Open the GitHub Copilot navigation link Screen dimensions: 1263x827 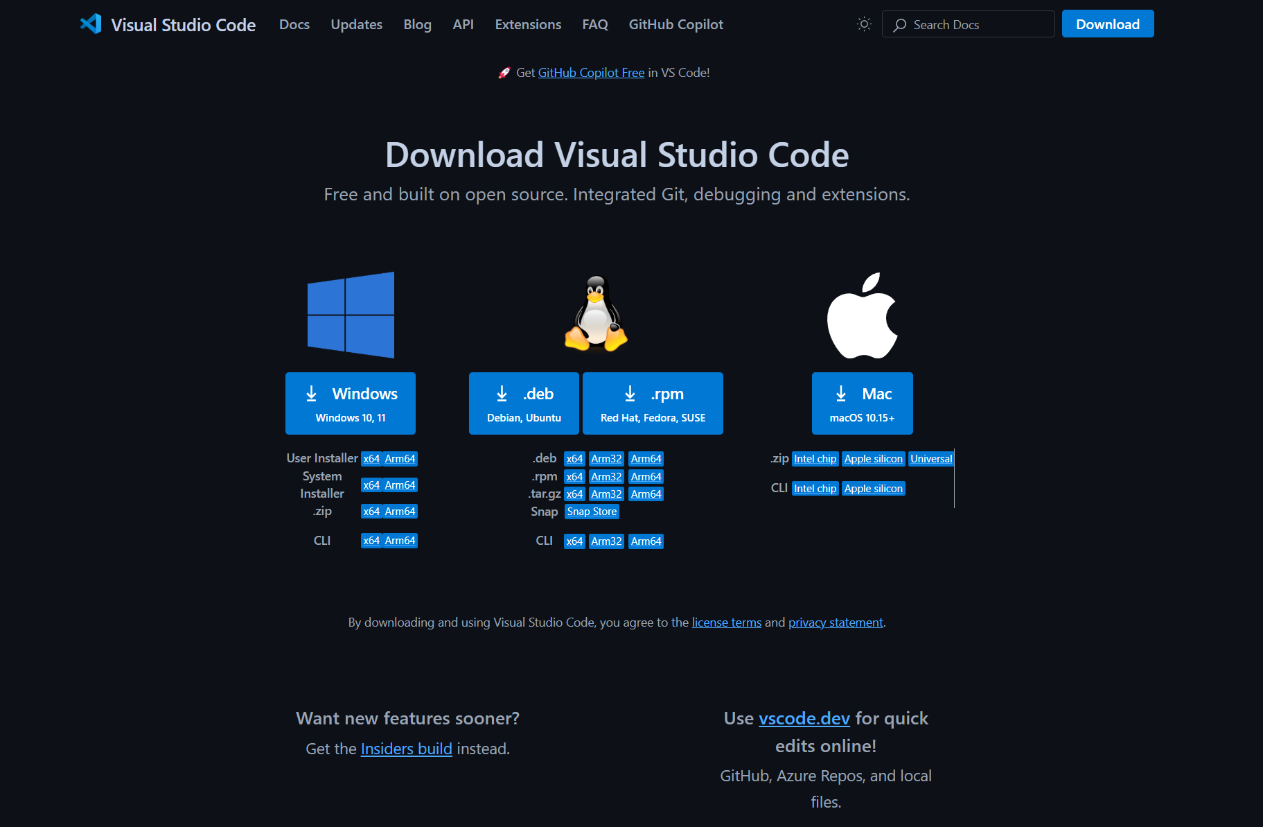pyautogui.click(x=676, y=24)
